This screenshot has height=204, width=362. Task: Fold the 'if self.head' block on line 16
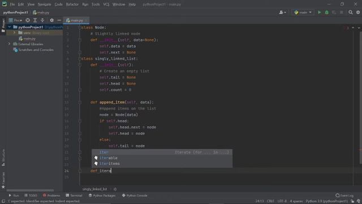point(80,121)
